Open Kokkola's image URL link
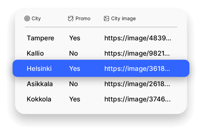 pos(138,99)
